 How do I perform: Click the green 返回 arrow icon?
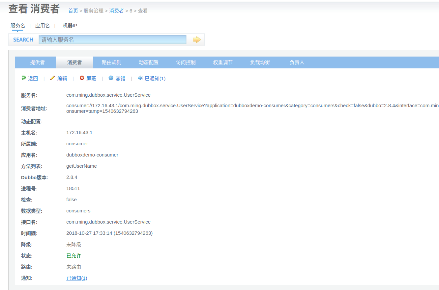[23, 78]
